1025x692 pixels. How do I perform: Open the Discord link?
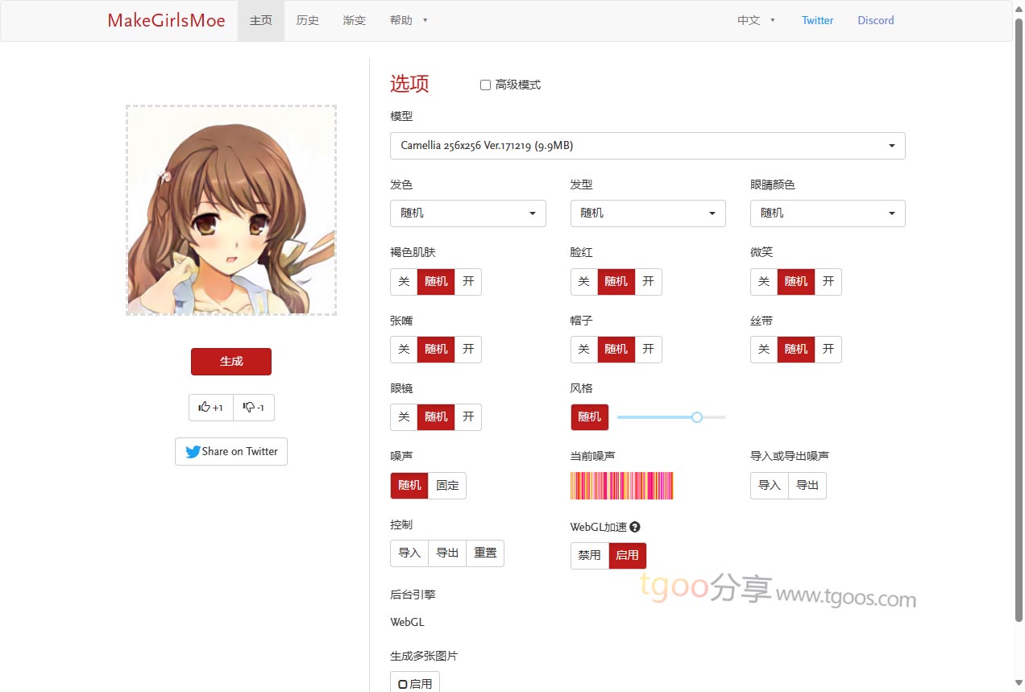click(875, 21)
